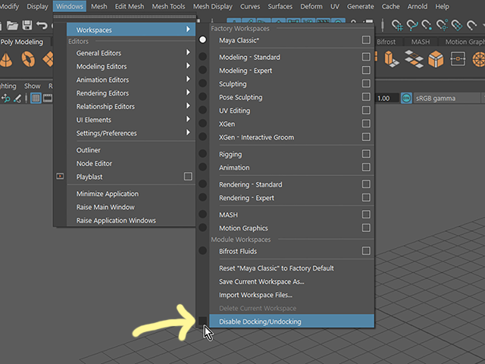
Task: Expand Modeling Editors submenu arrow
Action: point(188,66)
